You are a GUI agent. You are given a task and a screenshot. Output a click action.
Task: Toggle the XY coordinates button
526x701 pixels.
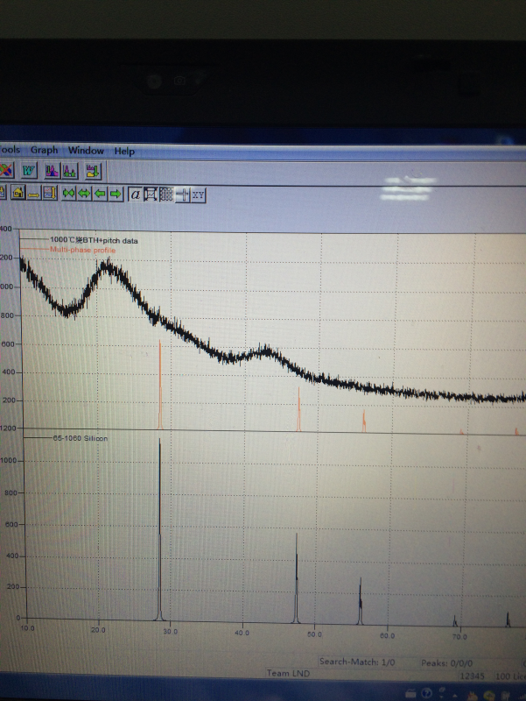click(199, 195)
